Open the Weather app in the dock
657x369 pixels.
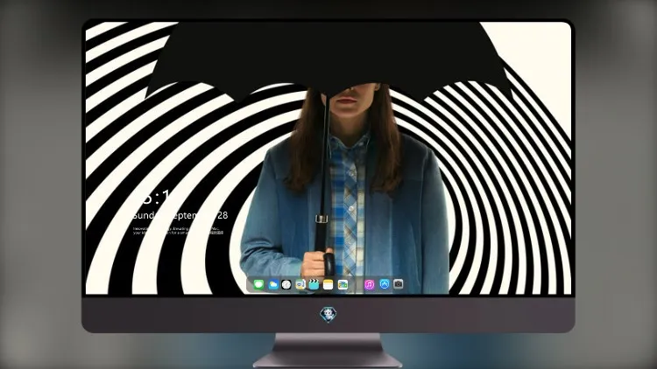pyautogui.click(x=272, y=285)
